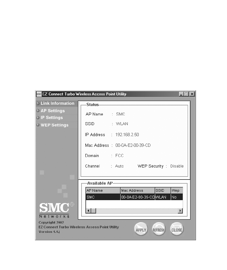Viewport: 227px width, 270px height.
Task: Click the Mac Address column header
Action: pos(138,190)
